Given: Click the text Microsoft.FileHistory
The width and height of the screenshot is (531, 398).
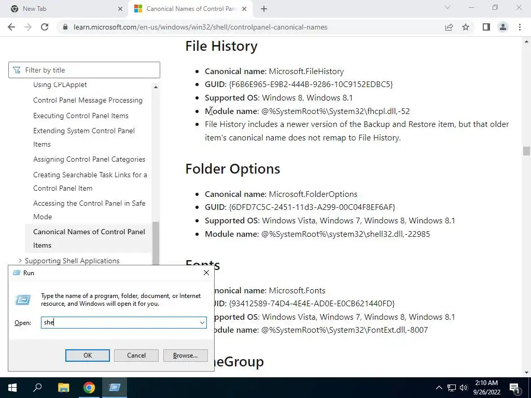Looking at the screenshot, I should pyautogui.click(x=306, y=72).
